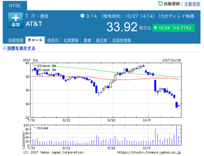Click the AT&T Inc chart title
Viewport: 204px width, 156px height.
coord(31,60)
